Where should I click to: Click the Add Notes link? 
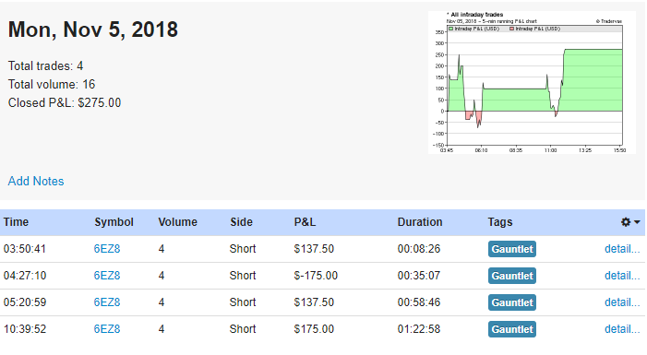tap(36, 181)
